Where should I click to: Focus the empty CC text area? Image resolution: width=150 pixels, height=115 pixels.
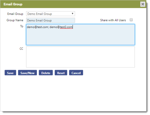point(80,57)
